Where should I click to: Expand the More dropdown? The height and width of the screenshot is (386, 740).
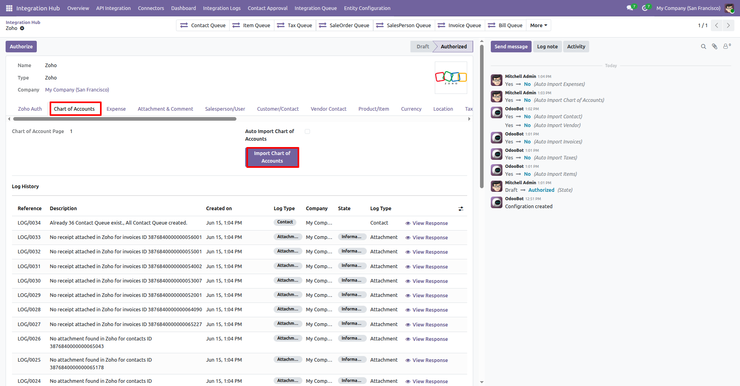point(538,25)
